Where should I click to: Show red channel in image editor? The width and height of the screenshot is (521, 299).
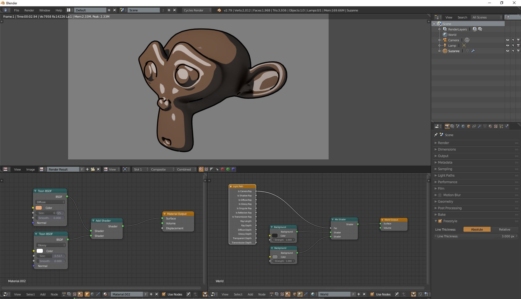click(x=223, y=169)
